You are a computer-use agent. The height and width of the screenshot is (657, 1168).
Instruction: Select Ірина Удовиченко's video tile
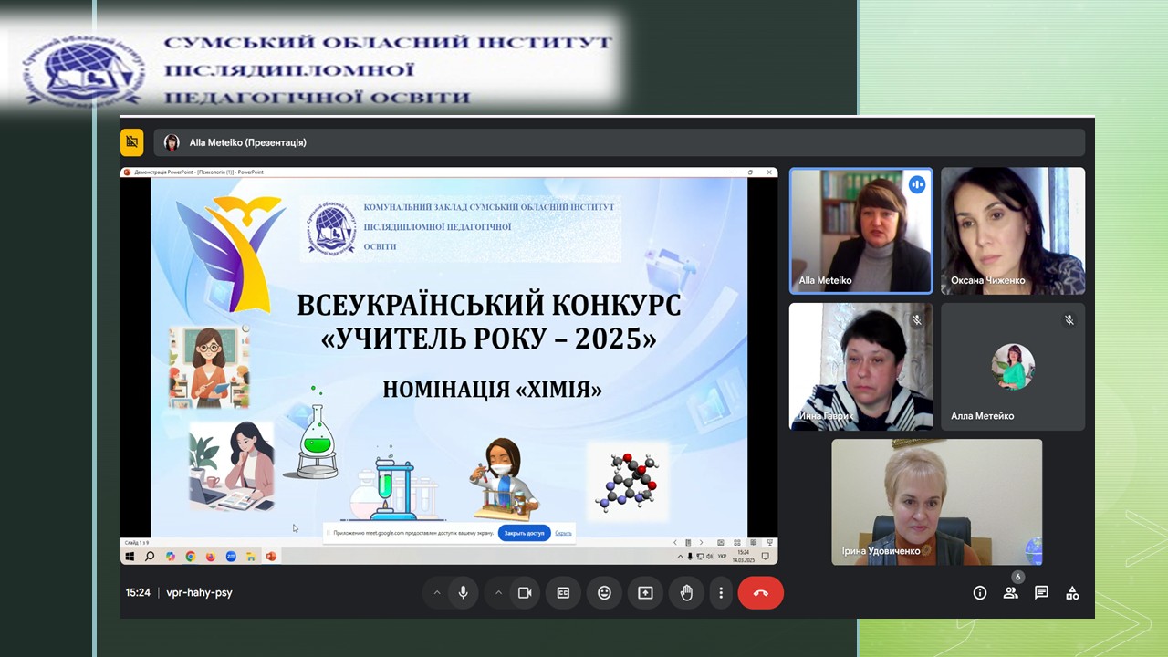click(937, 502)
